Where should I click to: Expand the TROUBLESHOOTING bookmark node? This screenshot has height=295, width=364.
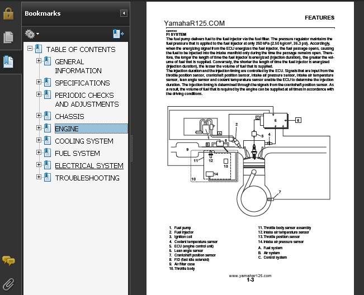pos(39,177)
